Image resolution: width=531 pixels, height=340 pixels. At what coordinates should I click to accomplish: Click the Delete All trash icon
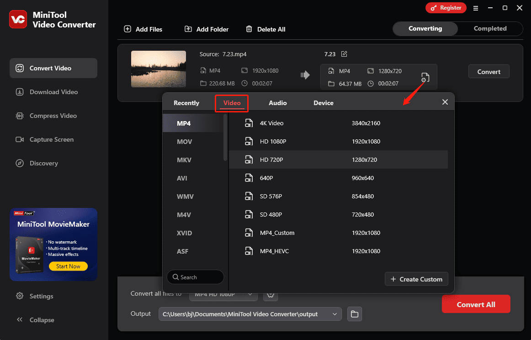pos(249,29)
